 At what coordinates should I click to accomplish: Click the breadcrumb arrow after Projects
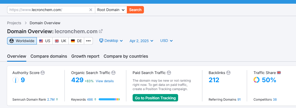pyautogui.click(x=26, y=23)
